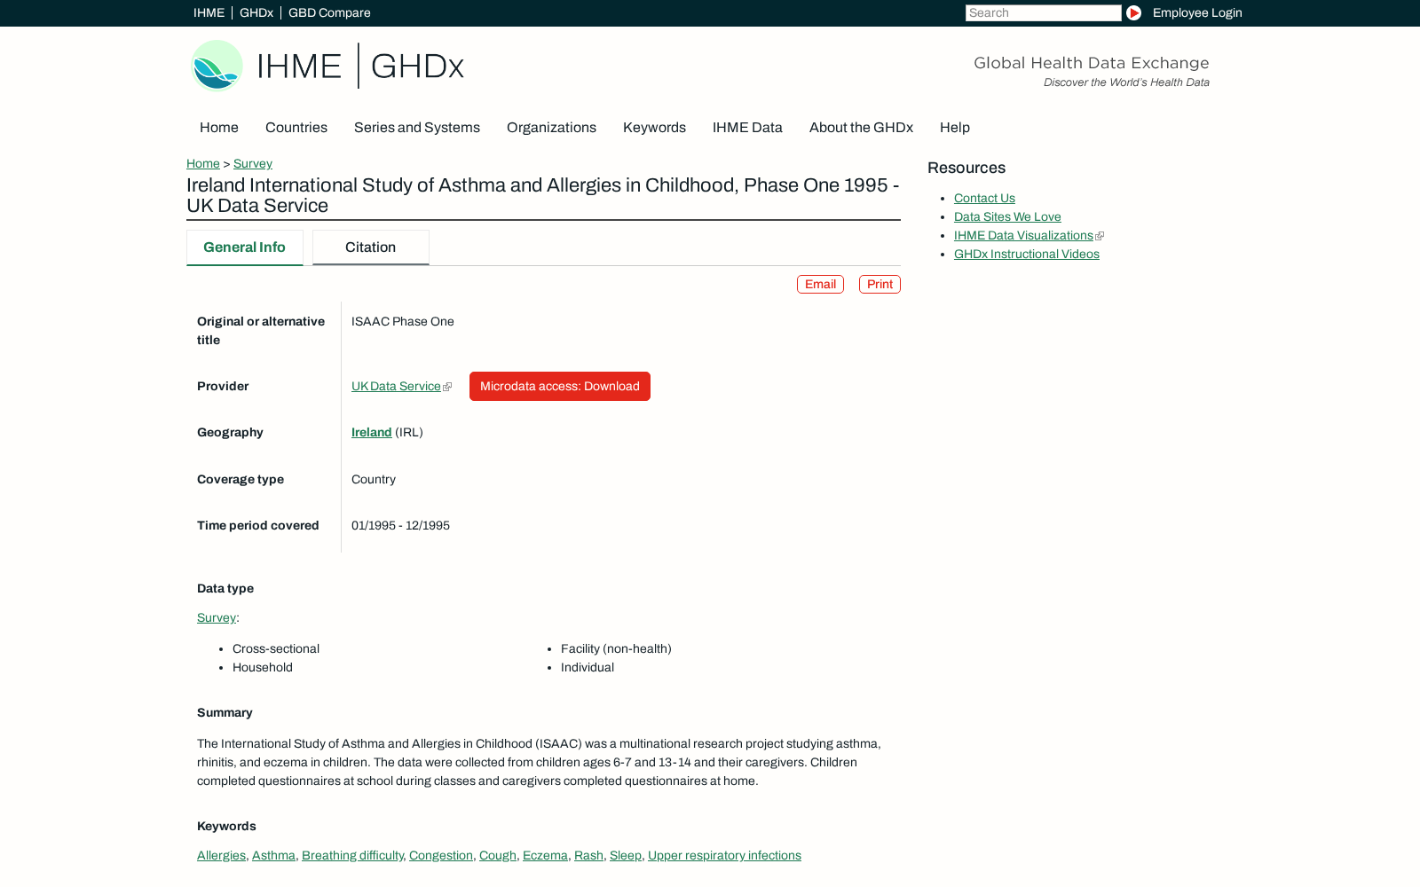Open the Keywords menu

(x=654, y=128)
